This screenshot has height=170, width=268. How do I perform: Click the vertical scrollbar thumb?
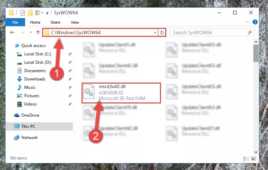click(x=256, y=53)
